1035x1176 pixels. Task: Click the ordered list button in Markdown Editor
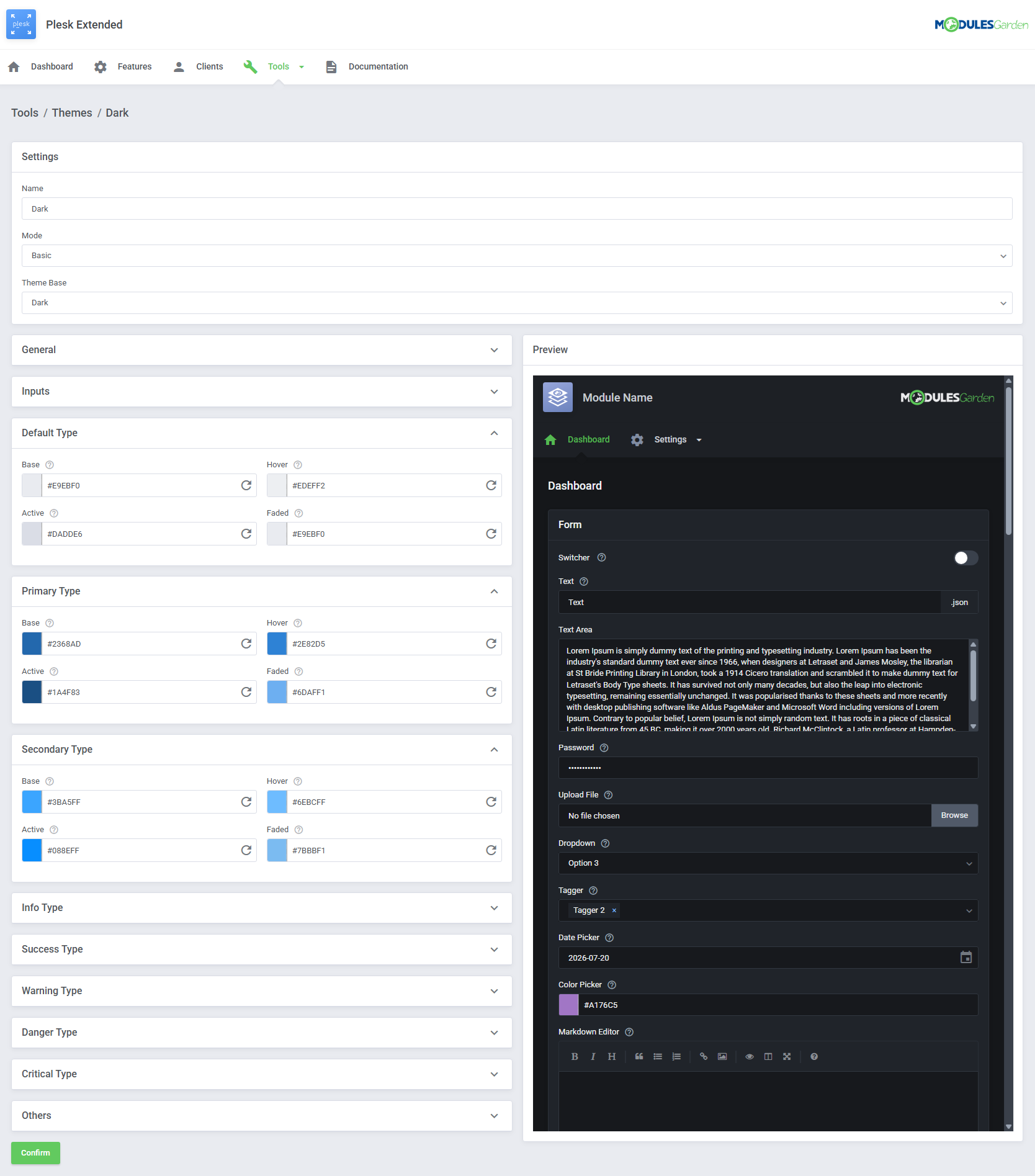[x=676, y=1056]
